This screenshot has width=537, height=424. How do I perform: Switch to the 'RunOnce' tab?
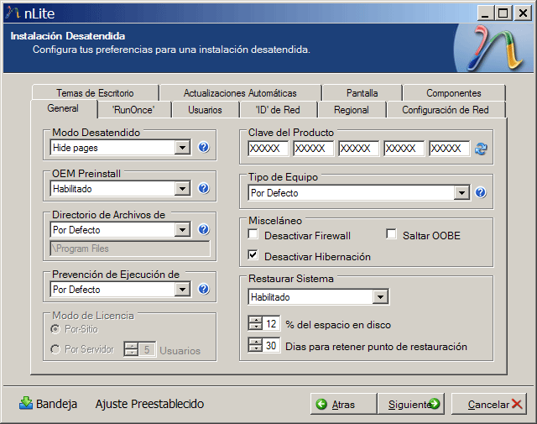click(133, 110)
